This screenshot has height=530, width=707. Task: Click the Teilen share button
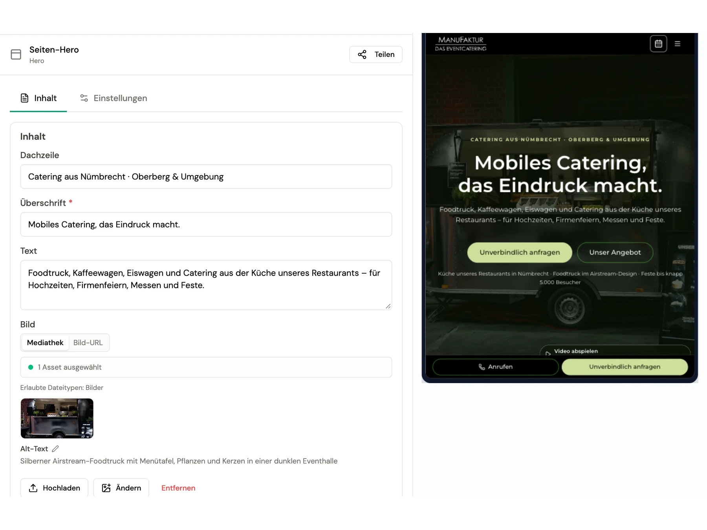tap(375, 55)
